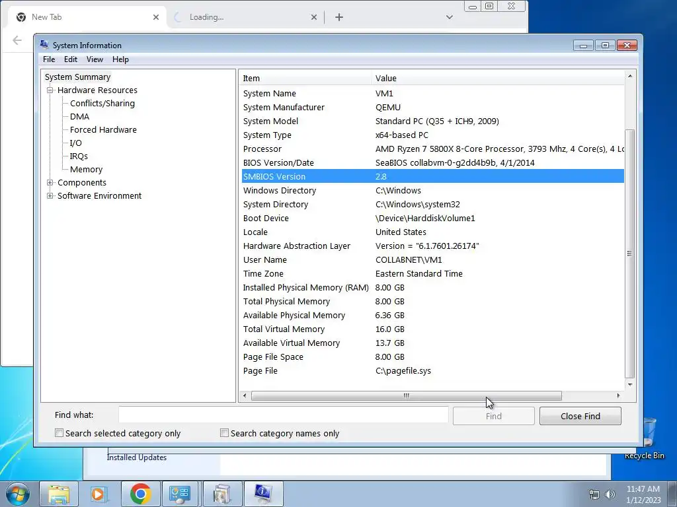This screenshot has width=677, height=507.
Task: Select the Boot Device row
Action: [432, 218]
